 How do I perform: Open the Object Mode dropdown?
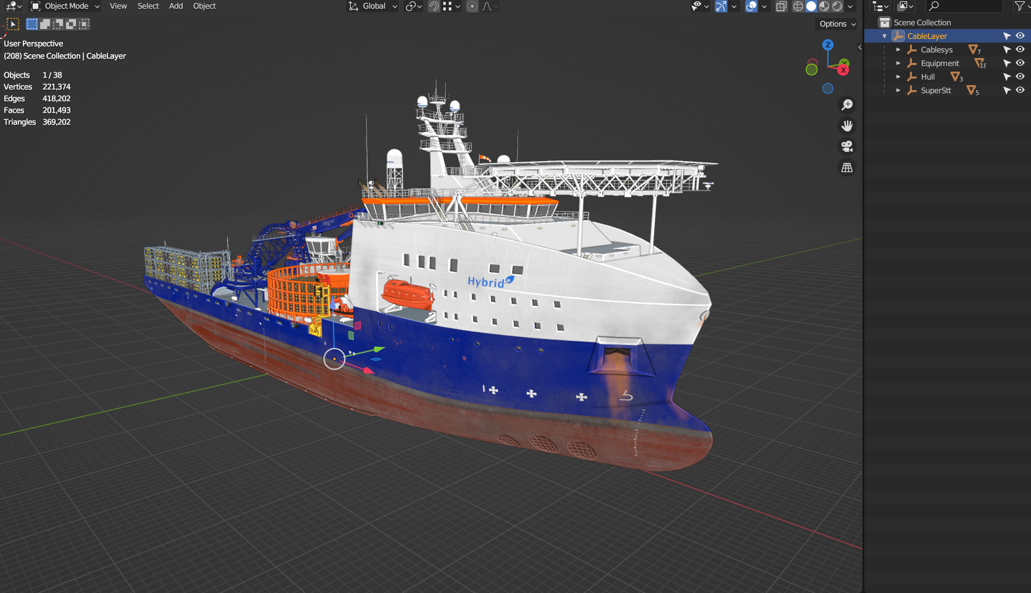point(65,6)
